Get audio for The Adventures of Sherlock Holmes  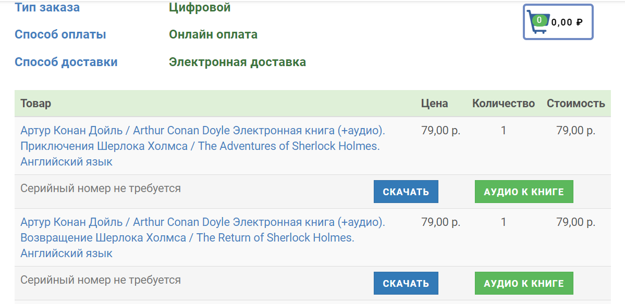(524, 192)
